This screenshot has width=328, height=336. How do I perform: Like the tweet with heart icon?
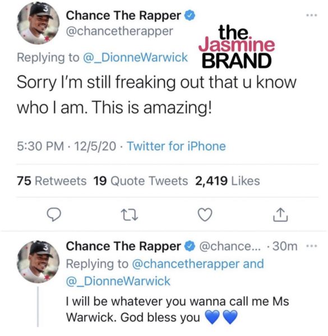(205, 214)
